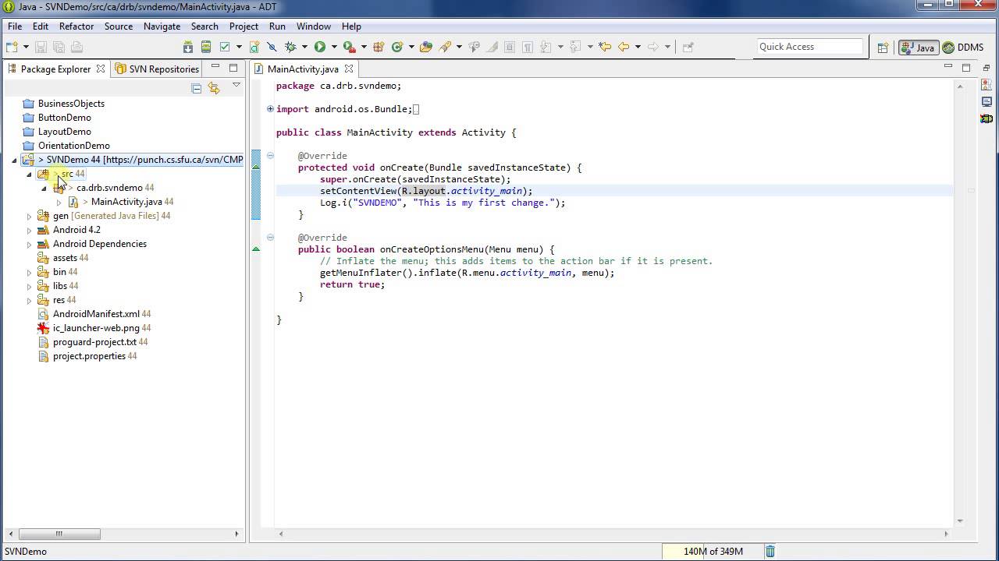This screenshot has height=561, width=999.
Task: Click the Quick Access search field
Action: click(809, 47)
